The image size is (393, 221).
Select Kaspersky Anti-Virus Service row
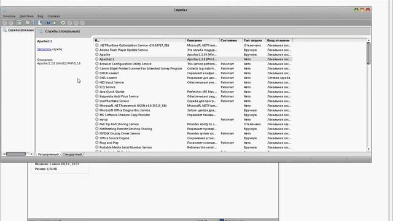[193, 96]
